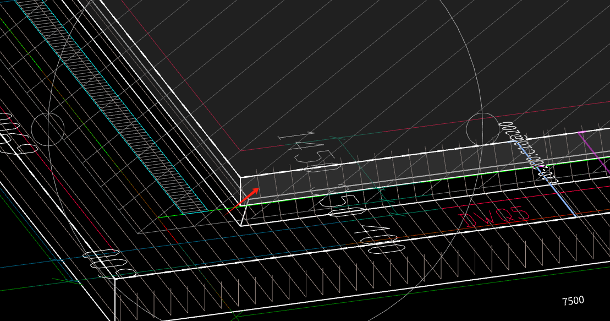Select the red DWQ5 wall label
The width and height of the screenshot is (610, 321).
[494, 217]
